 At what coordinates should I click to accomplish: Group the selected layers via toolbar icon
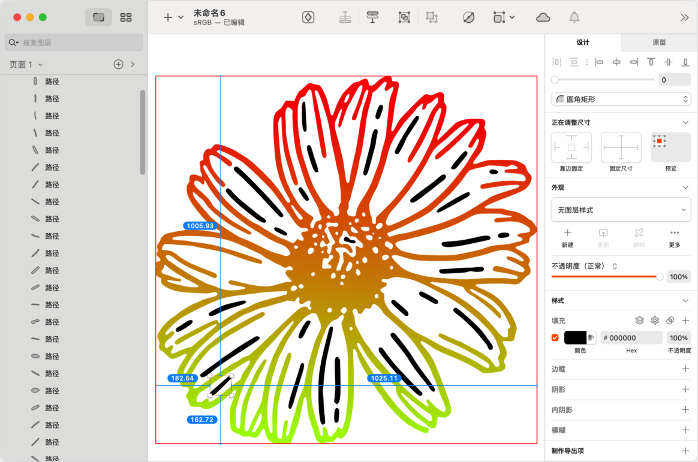point(404,17)
